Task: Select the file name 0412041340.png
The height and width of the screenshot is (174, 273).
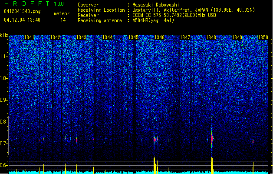Action: (x=22, y=11)
